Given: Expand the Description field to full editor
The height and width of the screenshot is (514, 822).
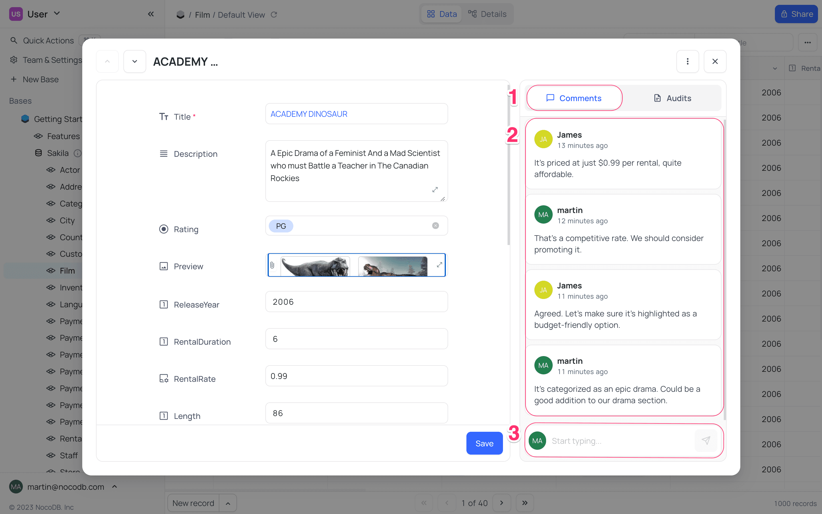Looking at the screenshot, I should [435, 190].
